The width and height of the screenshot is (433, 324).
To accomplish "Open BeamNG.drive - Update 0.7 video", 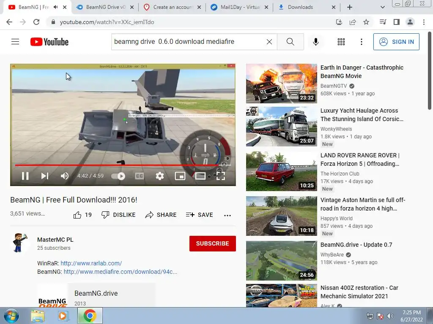I will [x=356, y=245].
